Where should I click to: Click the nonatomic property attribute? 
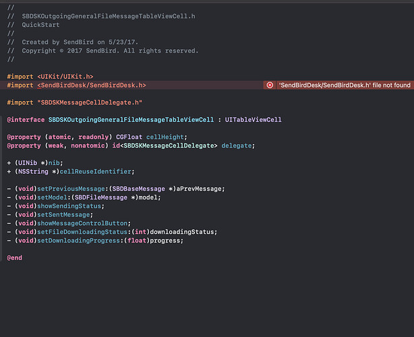point(88,146)
